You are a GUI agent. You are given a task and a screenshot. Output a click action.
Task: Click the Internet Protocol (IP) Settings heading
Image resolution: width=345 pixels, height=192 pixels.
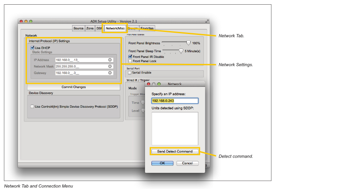(49, 41)
